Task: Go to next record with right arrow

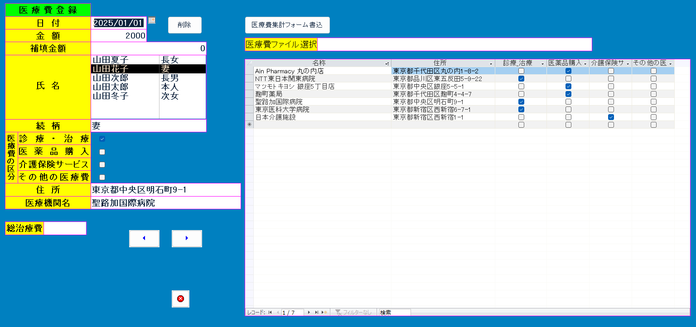Action: [x=187, y=238]
